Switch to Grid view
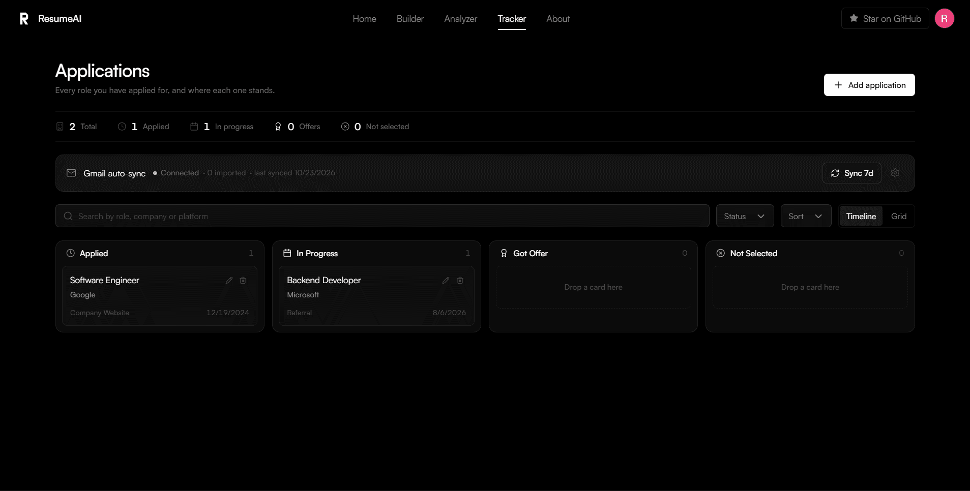Viewport: 970px width, 491px height. point(899,216)
